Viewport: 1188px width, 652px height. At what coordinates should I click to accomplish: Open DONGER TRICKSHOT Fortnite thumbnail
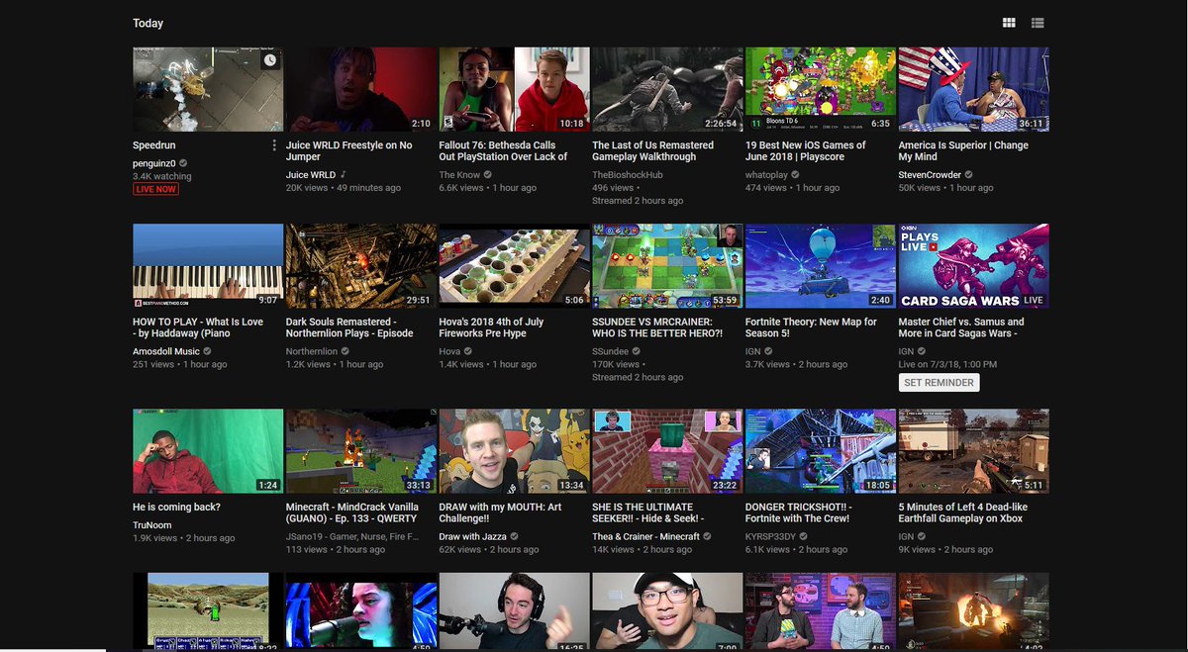click(821, 451)
